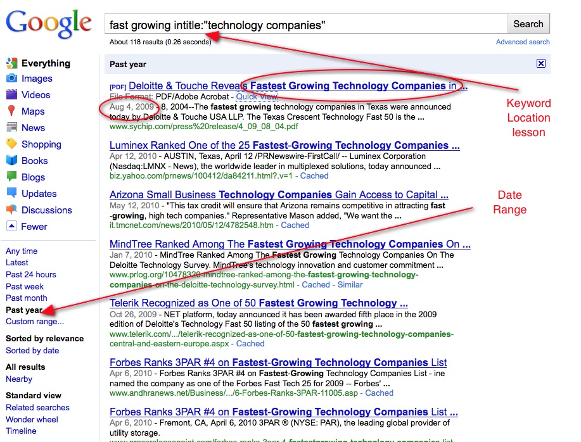Viewport: 581px width, 442px height.
Task: Open Cached copy of biz.yahoo.com result
Action: tap(314, 176)
